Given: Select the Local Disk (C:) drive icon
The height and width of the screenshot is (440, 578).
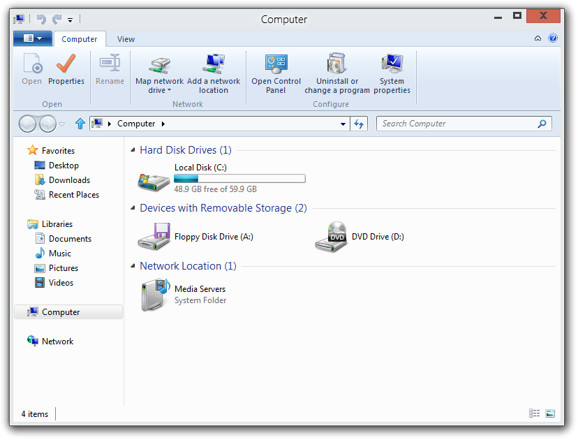Looking at the screenshot, I should 154,181.
